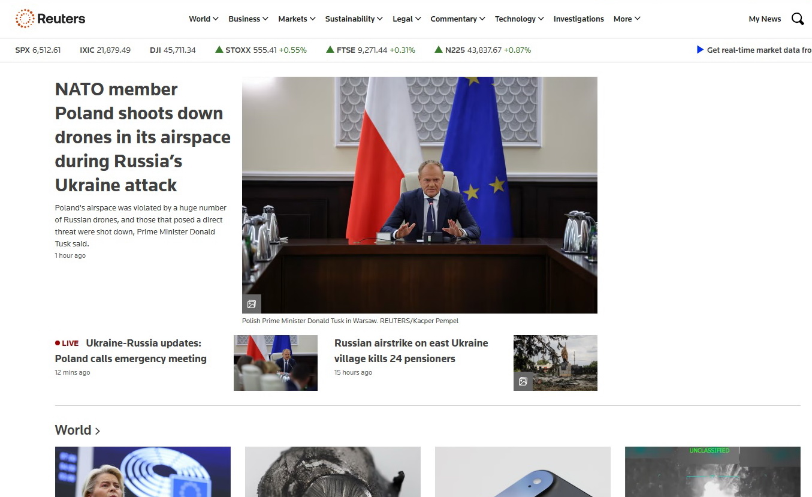Click gallery icon on Donald Tusk photo
This screenshot has height=497, width=812.
(x=252, y=304)
